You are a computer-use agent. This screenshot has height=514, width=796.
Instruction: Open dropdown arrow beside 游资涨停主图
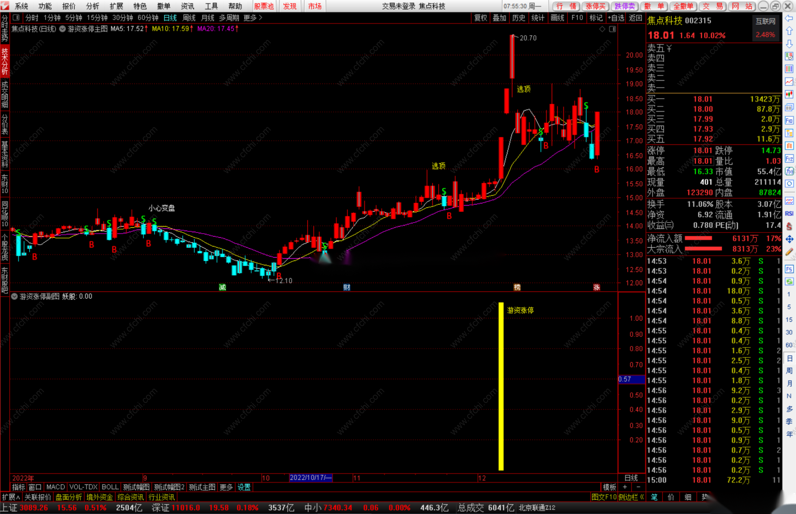tap(62, 29)
